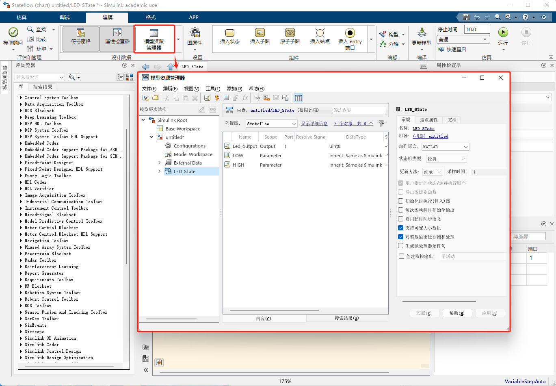The image size is (556, 386).
Task: Click 搜索结果(S) bottom tab
Action: pos(346,319)
